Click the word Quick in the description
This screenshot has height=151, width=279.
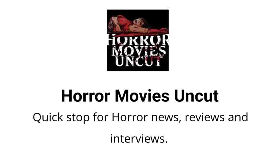pyautogui.click(x=48, y=118)
